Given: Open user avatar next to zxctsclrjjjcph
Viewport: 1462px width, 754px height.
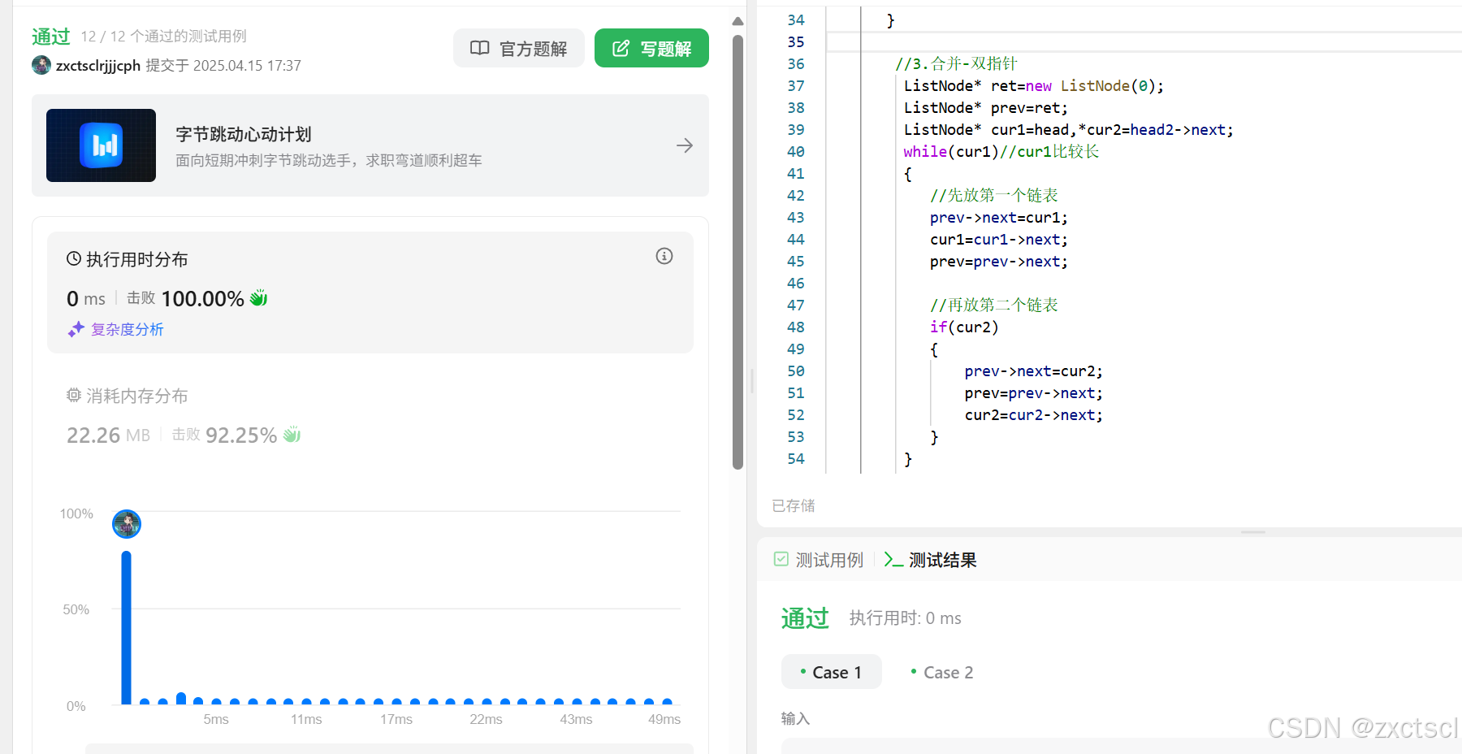Looking at the screenshot, I should (41, 65).
